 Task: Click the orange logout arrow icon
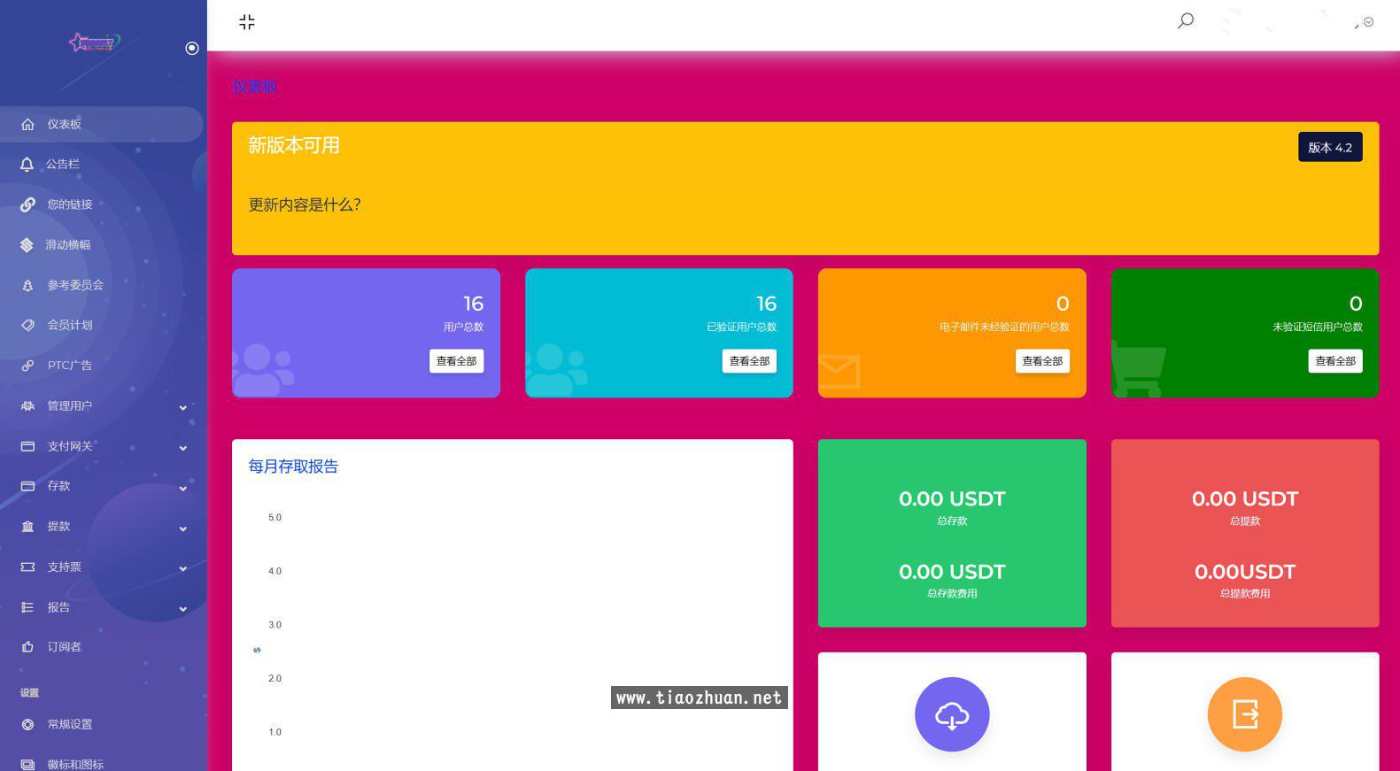coord(1244,714)
